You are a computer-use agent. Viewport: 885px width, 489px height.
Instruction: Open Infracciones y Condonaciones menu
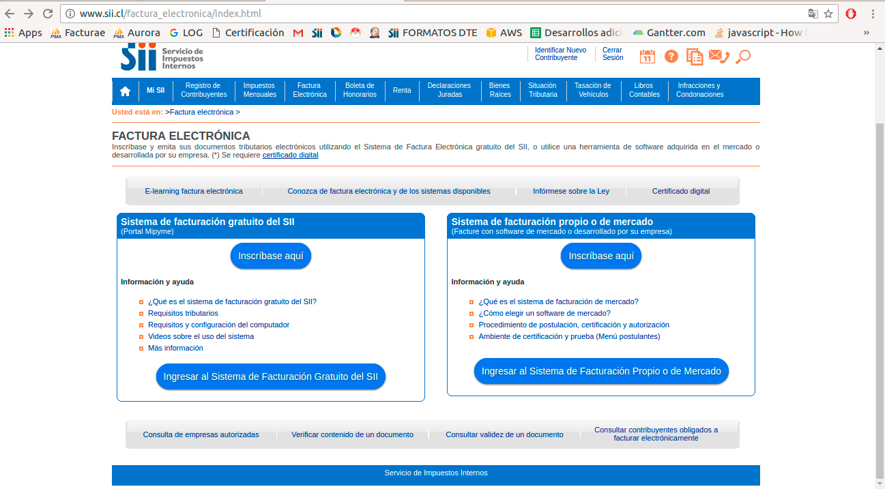(x=699, y=91)
